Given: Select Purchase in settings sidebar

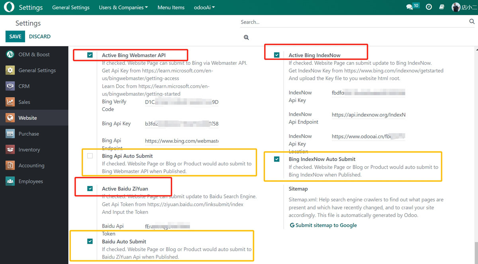Looking at the screenshot, I should click(x=34, y=134).
